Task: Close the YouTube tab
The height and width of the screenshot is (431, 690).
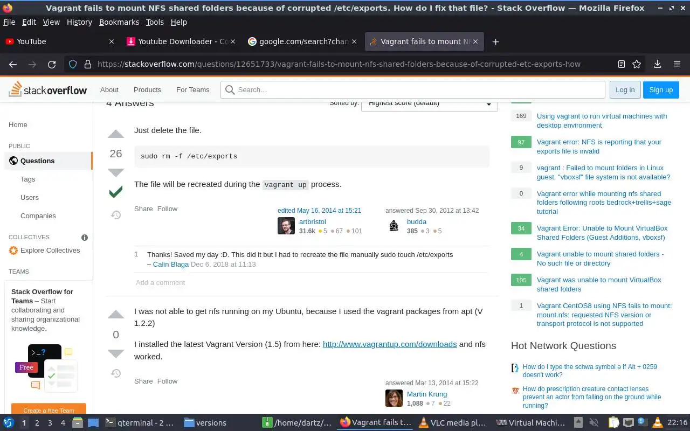Action: tap(112, 41)
